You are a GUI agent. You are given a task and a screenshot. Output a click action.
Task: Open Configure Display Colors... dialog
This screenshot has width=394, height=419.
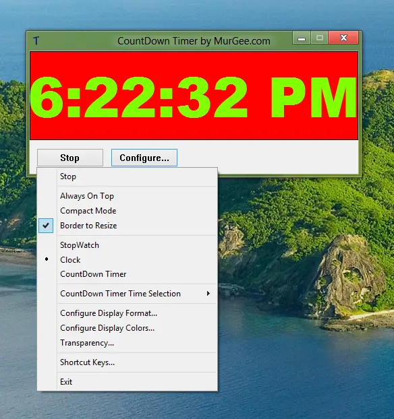(x=127, y=328)
